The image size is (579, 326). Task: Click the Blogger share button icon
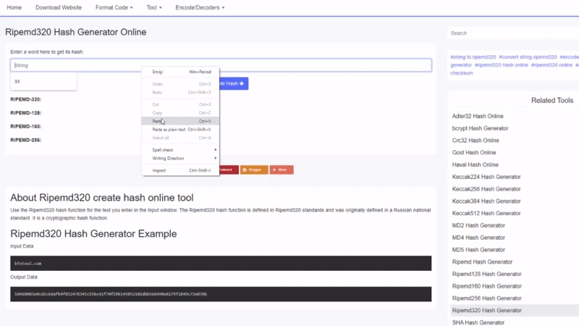pyautogui.click(x=245, y=170)
